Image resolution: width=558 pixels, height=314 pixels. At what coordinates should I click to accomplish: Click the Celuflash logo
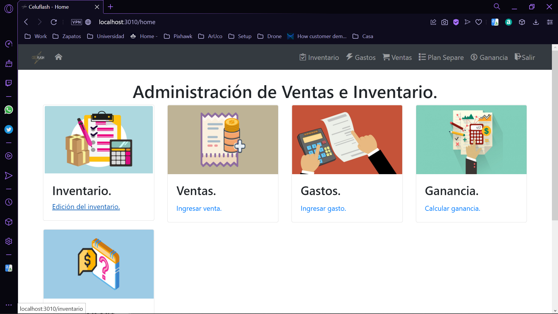click(38, 57)
